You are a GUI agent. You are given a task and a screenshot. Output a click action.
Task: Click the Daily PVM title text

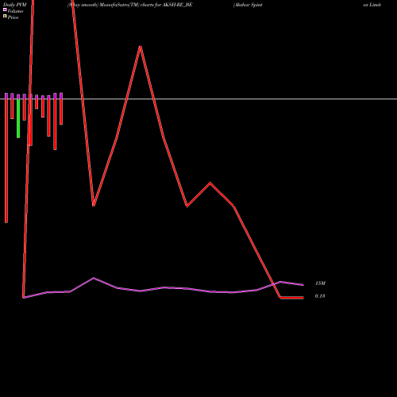click(15, 5)
